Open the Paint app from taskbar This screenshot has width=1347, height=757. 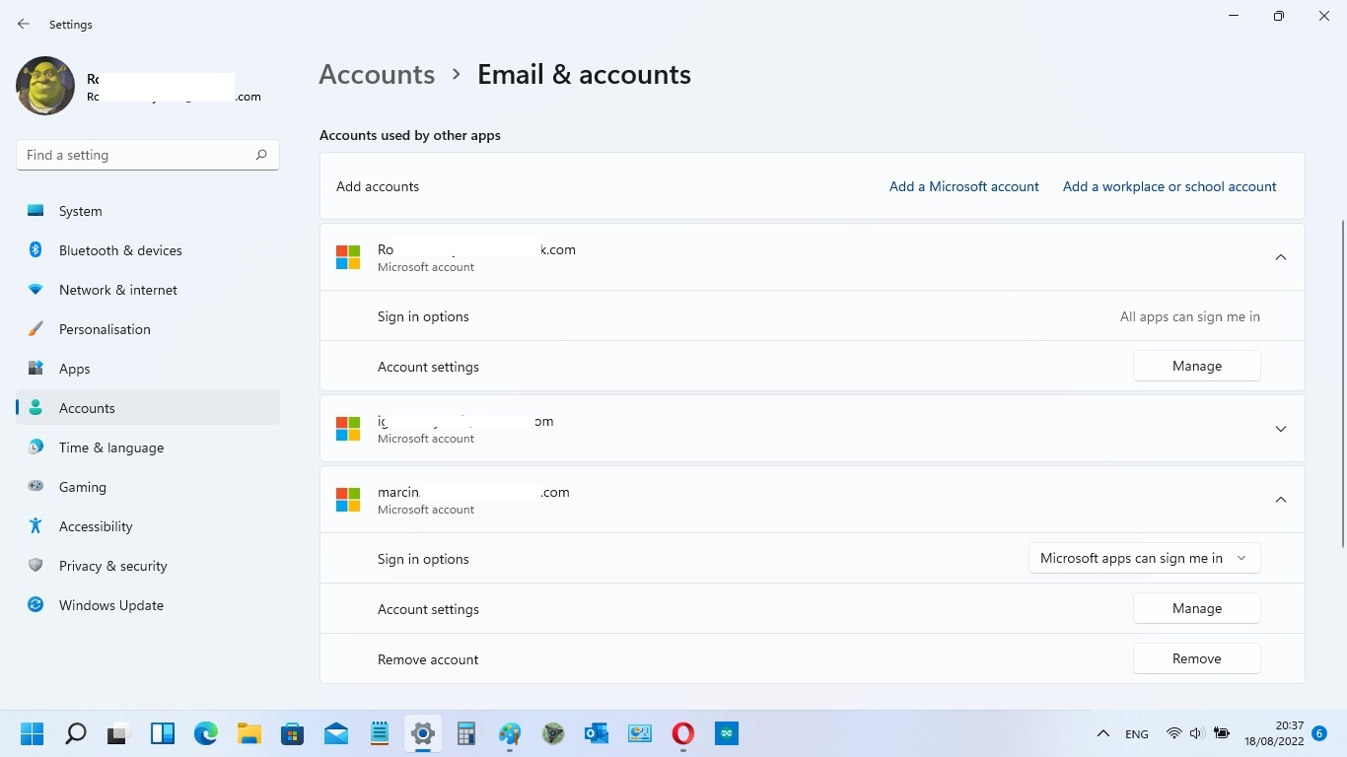click(x=510, y=733)
